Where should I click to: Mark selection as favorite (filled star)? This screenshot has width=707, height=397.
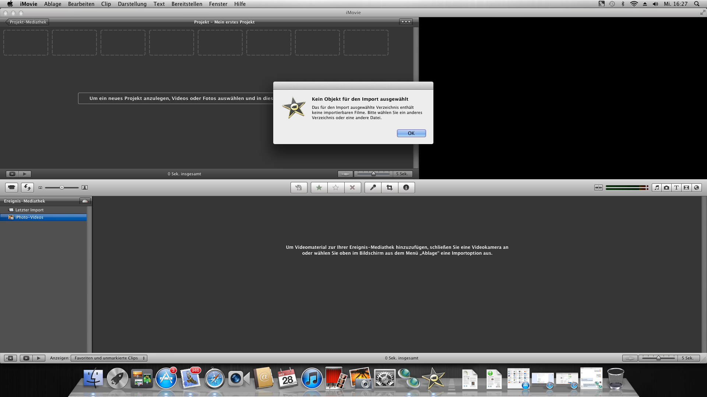[319, 187]
